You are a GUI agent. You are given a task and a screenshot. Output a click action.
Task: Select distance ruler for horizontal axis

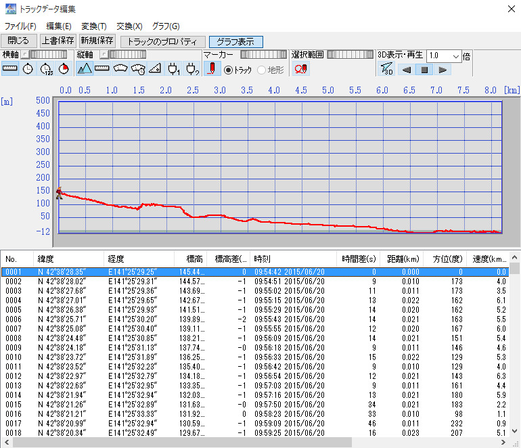tap(10, 68)
